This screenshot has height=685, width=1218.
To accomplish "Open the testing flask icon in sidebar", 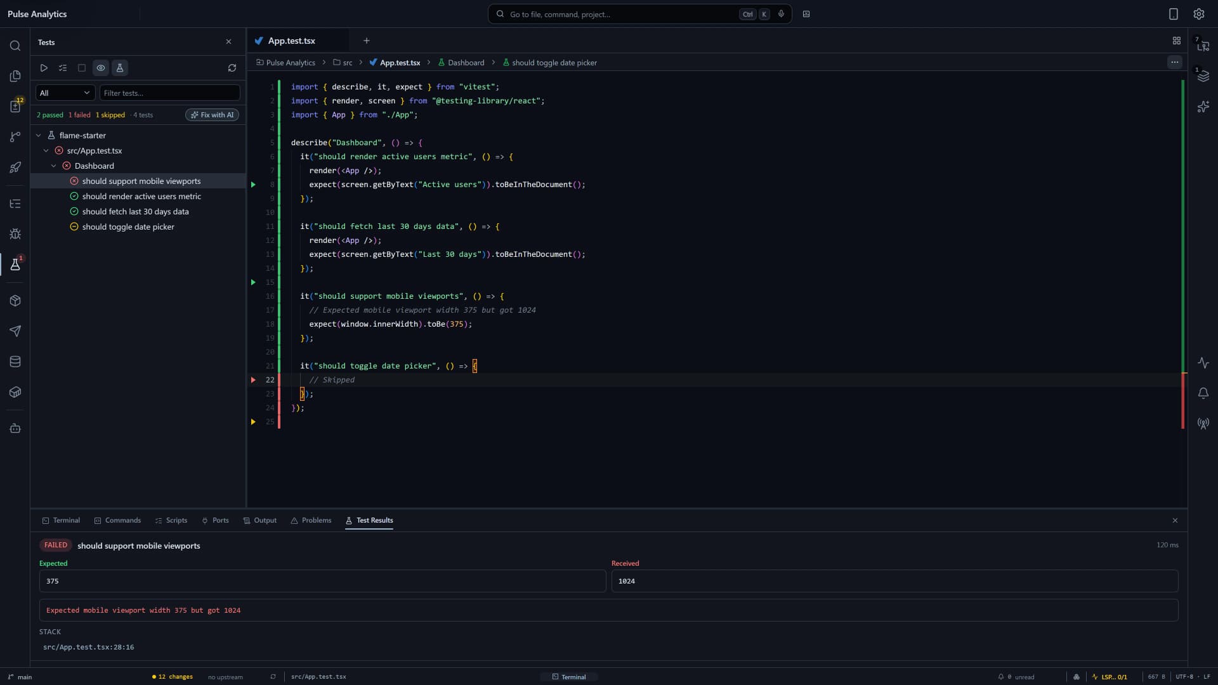I will tap(15, 264).
